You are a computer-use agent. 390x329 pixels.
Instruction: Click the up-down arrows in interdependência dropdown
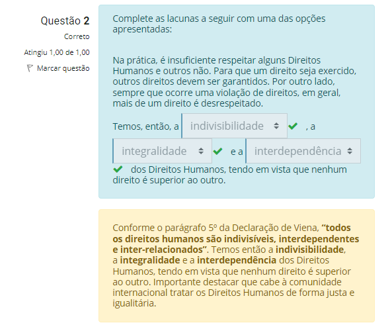coord(350,151)
